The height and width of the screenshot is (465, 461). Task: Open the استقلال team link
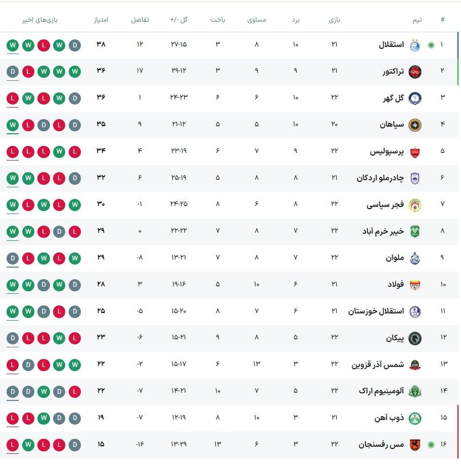(x=391, y=45)
